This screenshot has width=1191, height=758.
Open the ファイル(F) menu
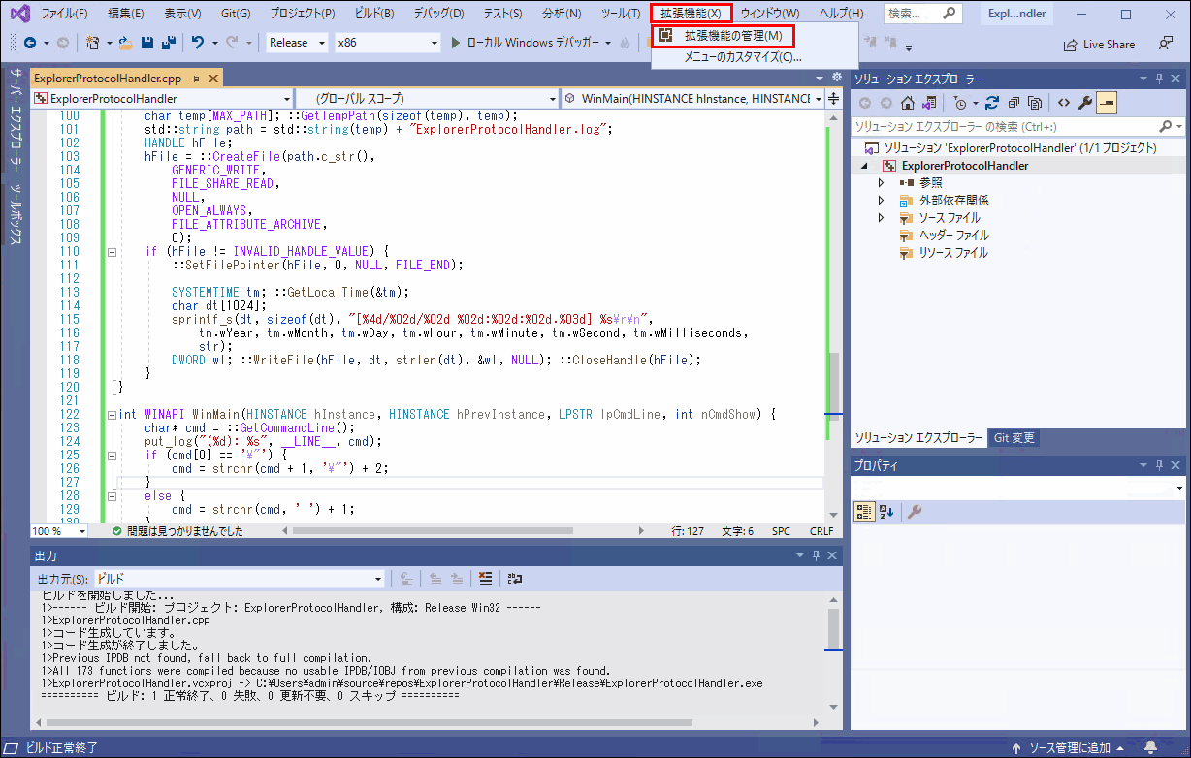64,14
